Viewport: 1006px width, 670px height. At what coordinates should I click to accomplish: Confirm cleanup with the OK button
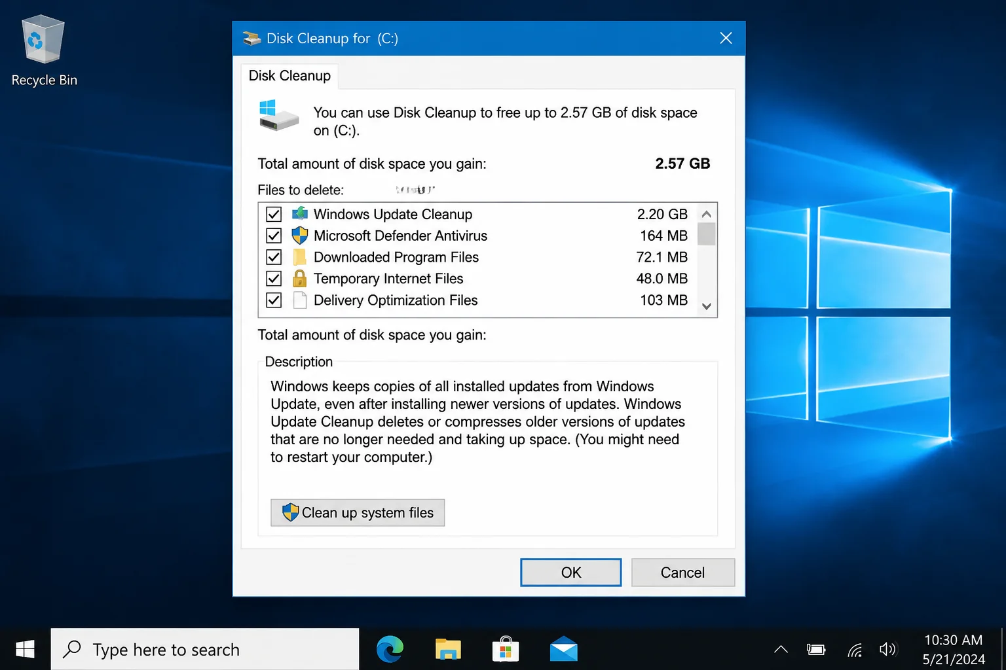pyautogui.click(x=571, y=573)
